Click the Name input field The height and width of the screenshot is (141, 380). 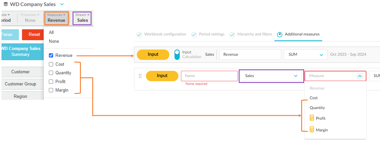pos(209,76)
